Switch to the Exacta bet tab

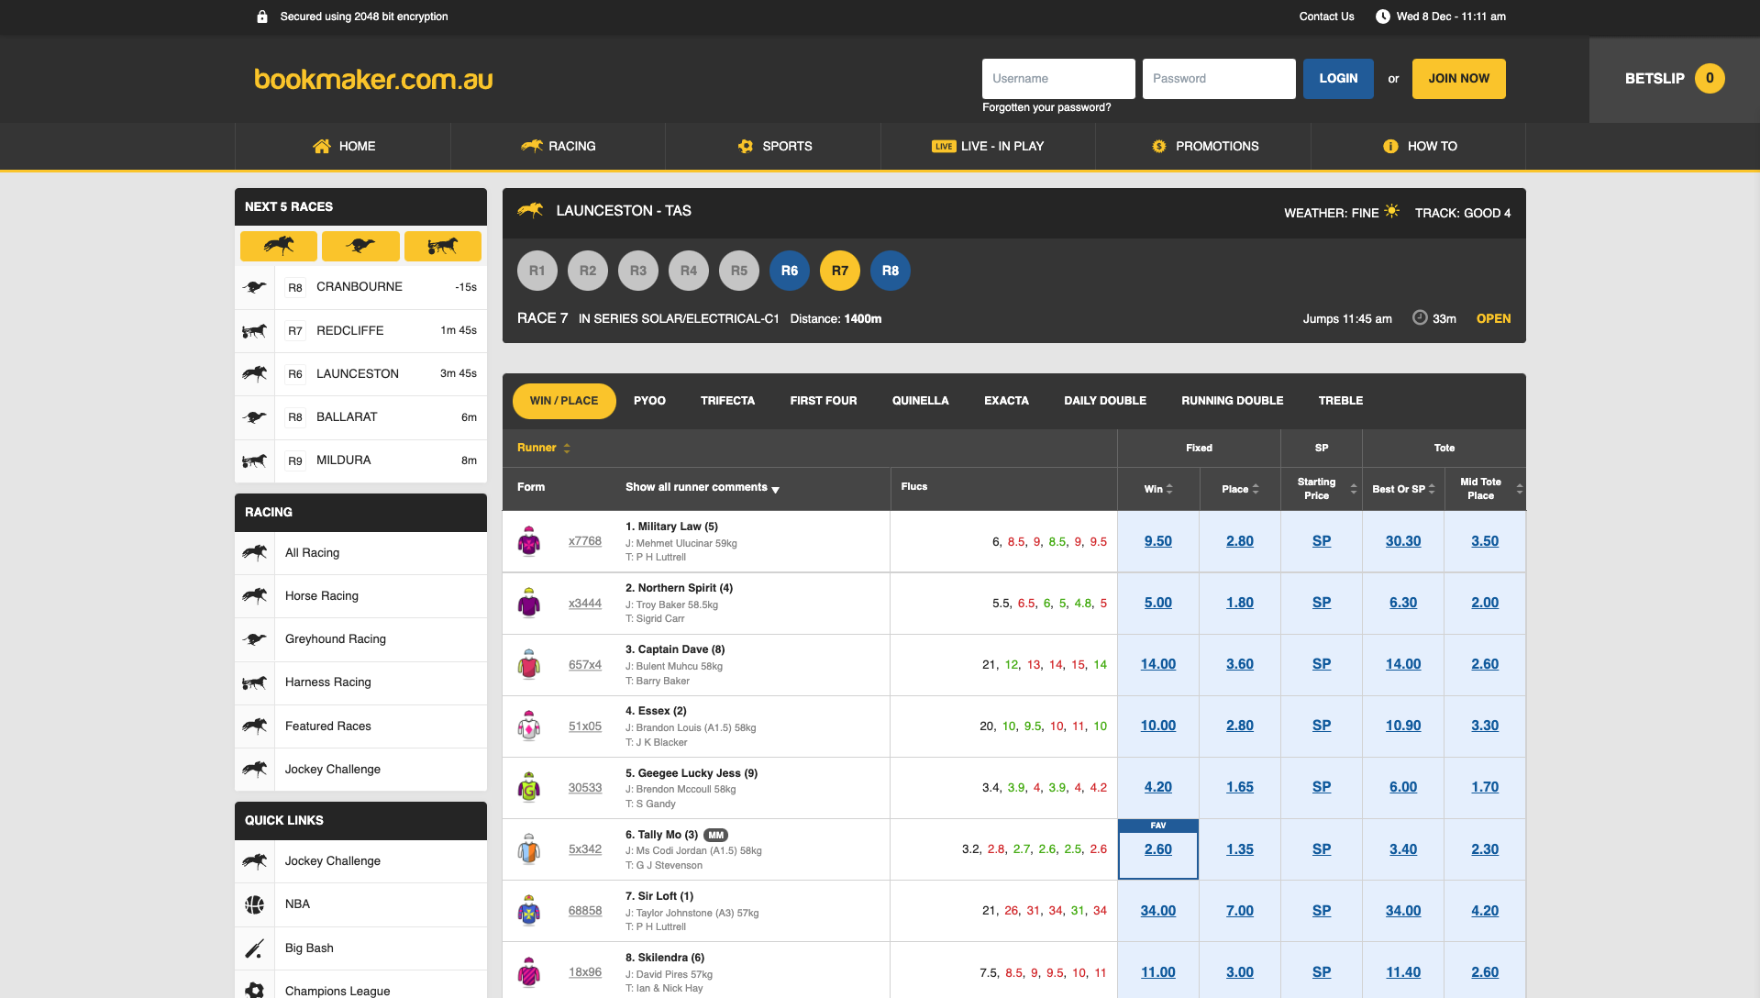pos(1006,401)
